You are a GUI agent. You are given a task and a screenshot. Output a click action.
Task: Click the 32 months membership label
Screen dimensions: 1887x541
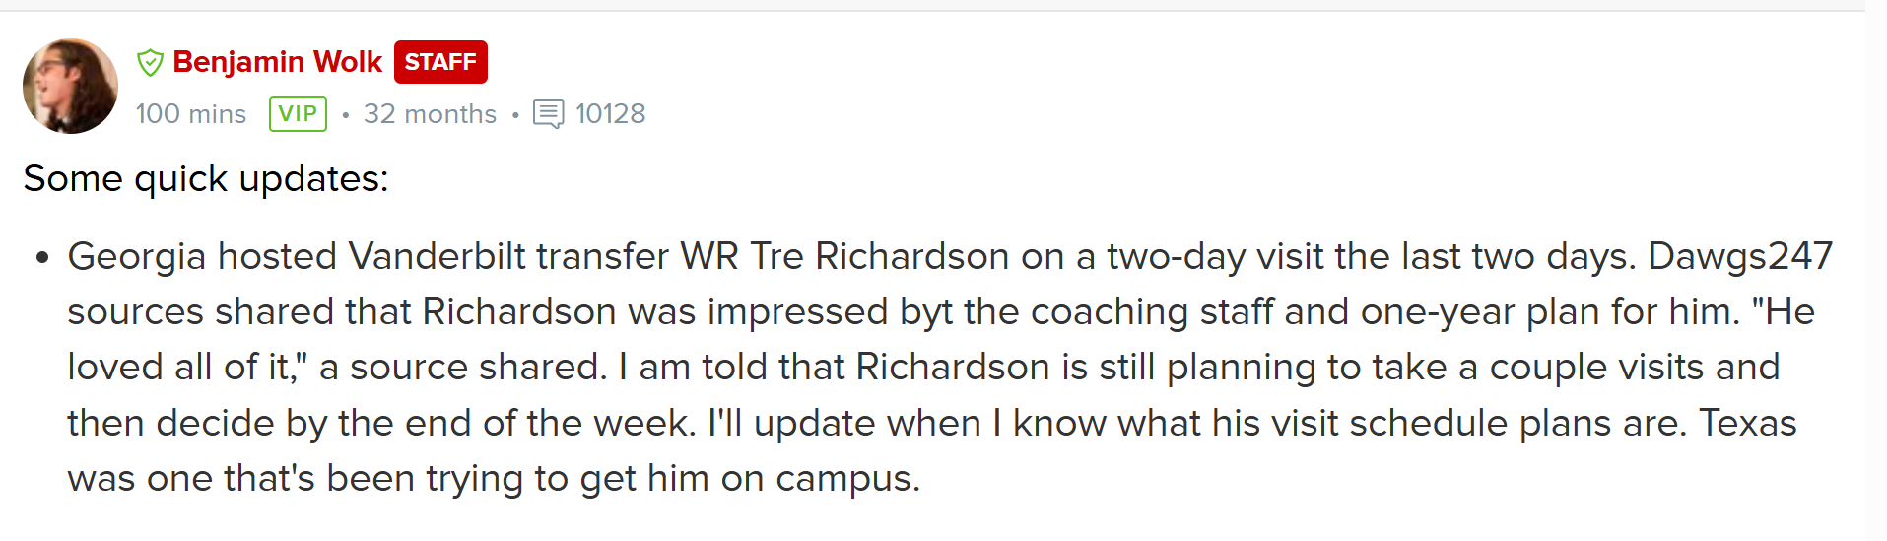[430, 114]
